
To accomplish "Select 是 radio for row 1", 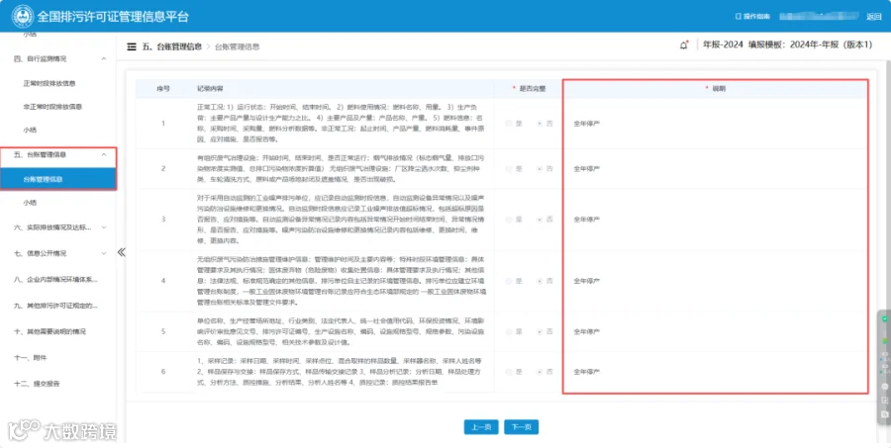I will pos(509,124).
